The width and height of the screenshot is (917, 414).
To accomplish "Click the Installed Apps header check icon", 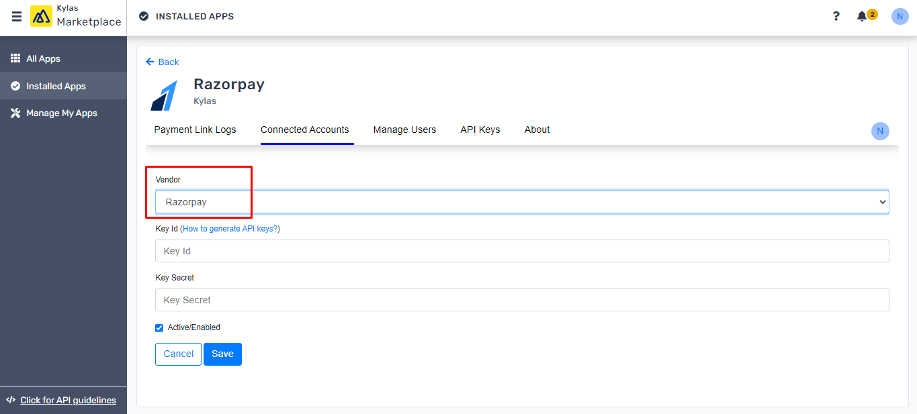I will [x=144, y=16].
